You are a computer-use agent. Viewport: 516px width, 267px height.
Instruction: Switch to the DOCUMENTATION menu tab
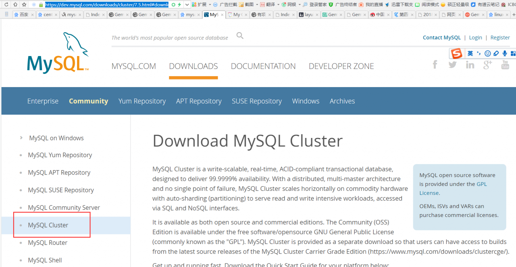[x=263, y=66]
